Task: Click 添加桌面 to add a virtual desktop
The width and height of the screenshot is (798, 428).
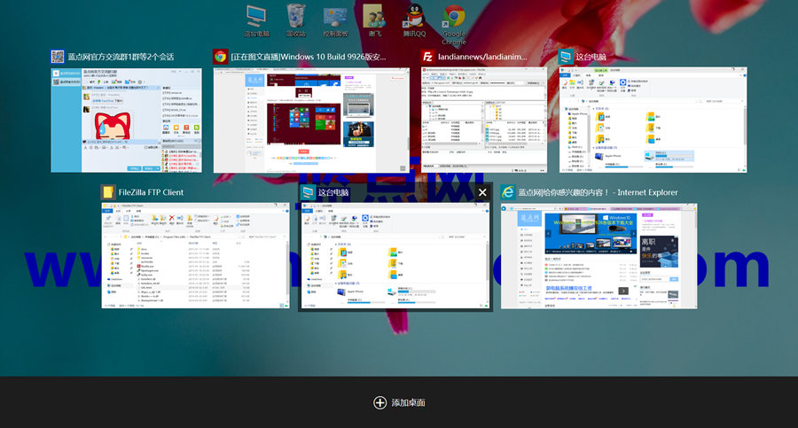Action: pos(400,402)
